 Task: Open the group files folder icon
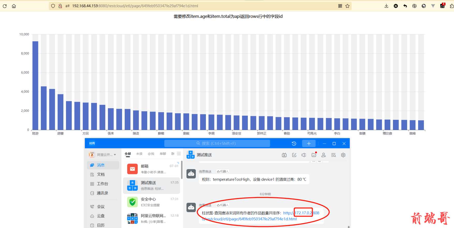click(x=314, y=155)
